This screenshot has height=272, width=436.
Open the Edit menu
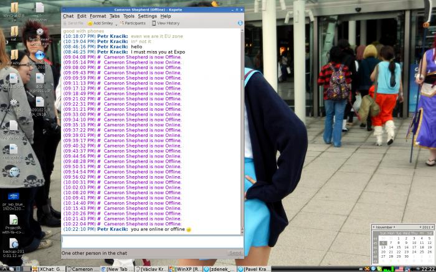82,16
